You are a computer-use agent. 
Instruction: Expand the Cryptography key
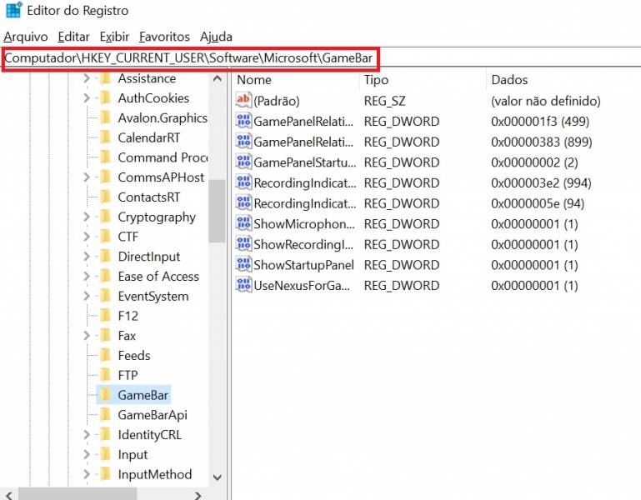click(86, 217)
